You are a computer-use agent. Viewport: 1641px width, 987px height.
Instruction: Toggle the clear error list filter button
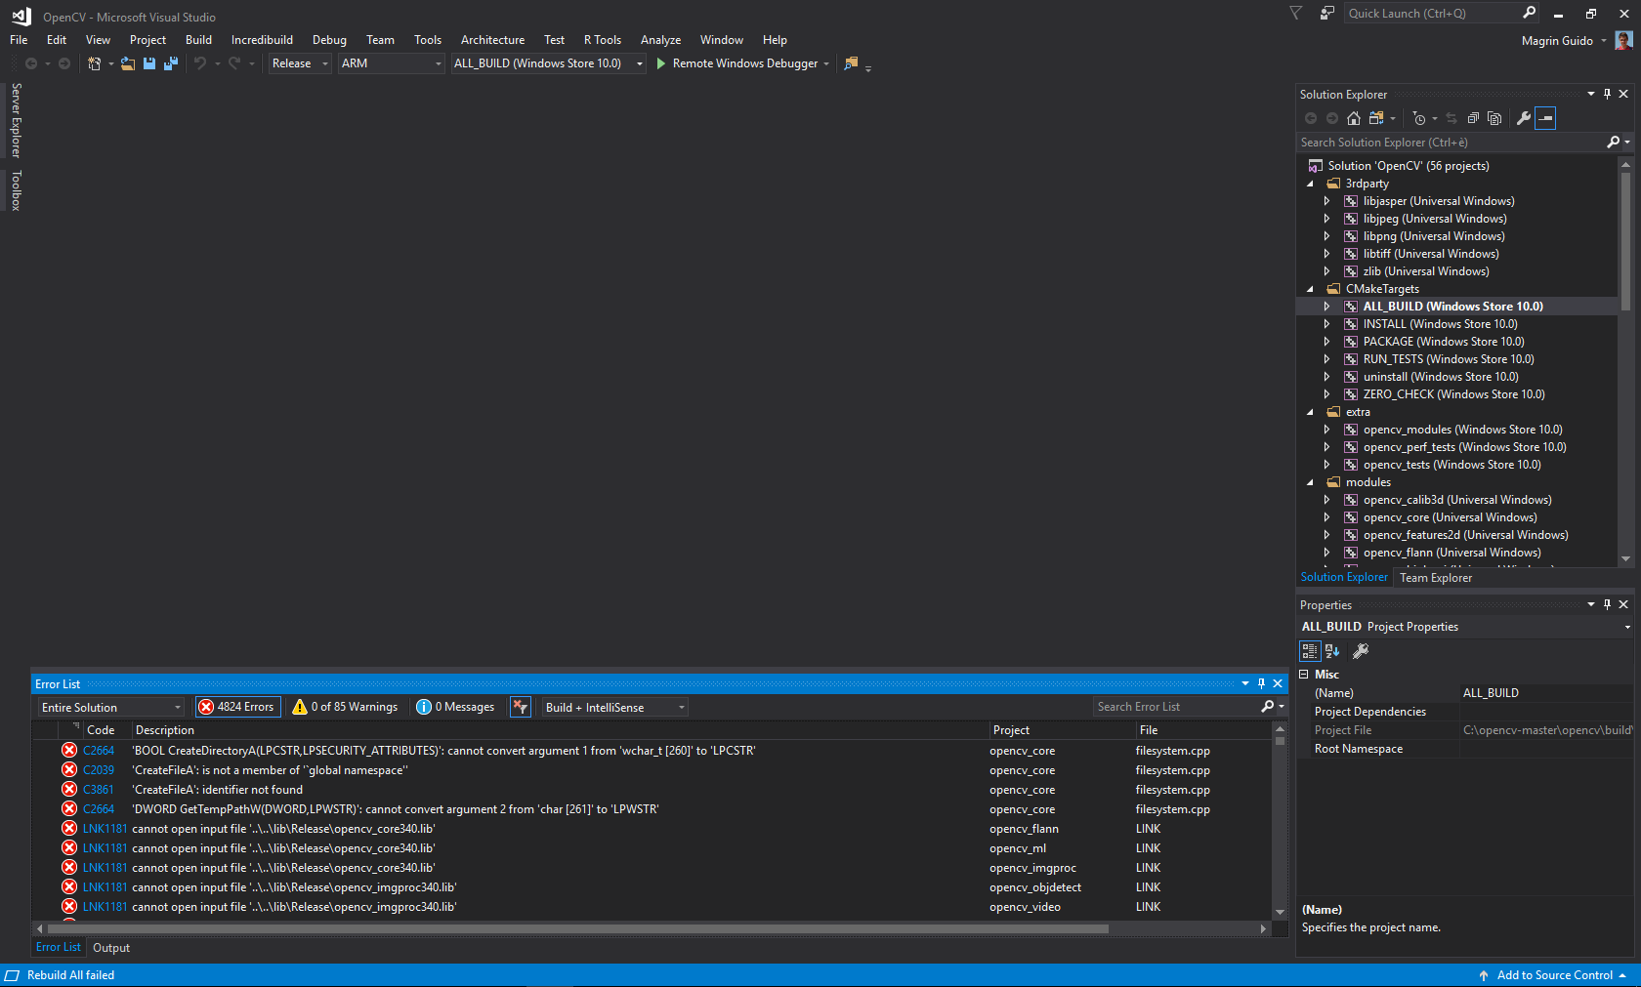tap(521, 707)
